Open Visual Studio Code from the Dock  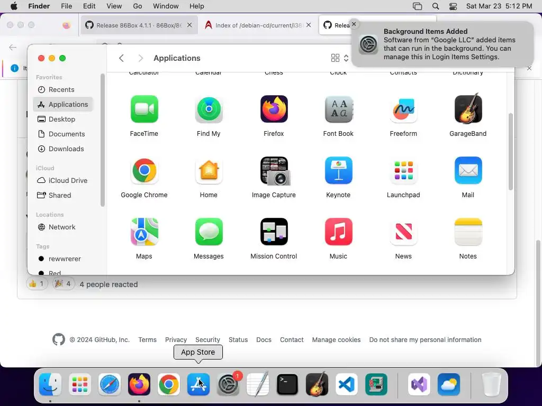[347, 384]
